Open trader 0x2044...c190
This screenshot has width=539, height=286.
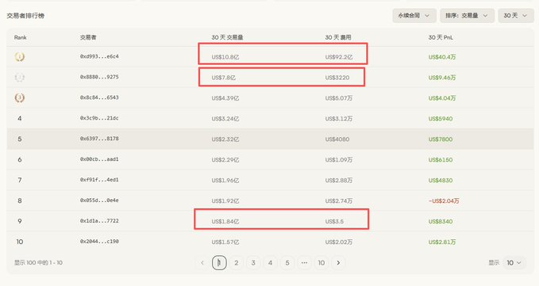pyautogui.click(x=99, y=242)
